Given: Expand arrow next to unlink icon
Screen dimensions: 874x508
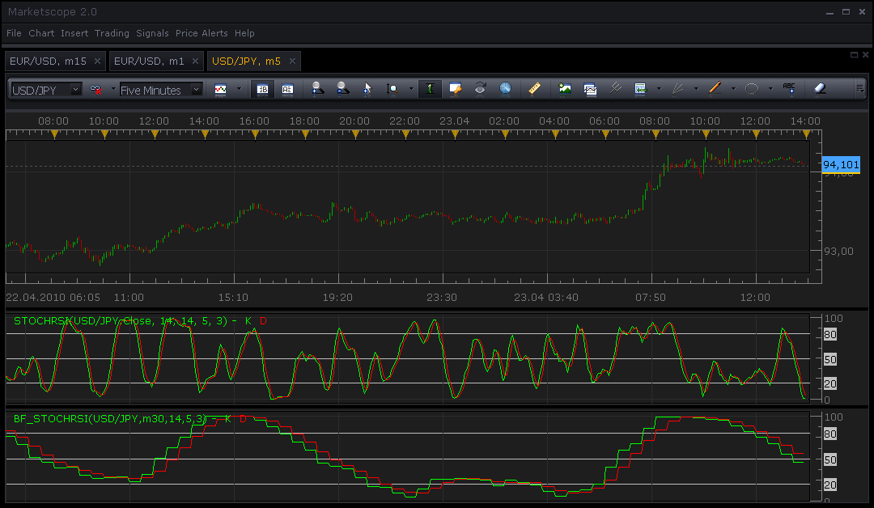Looking at the screenshot, I should (113, 89).
